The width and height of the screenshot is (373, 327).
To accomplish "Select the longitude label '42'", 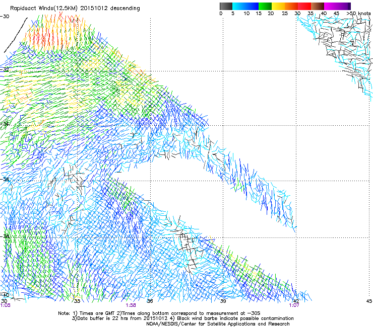I will [296, 301].
